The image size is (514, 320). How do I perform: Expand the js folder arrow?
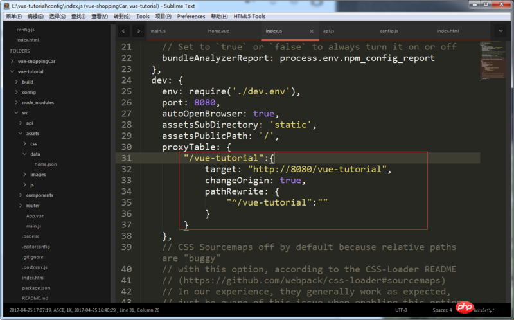pyautogui.click(x=24, y=184)
